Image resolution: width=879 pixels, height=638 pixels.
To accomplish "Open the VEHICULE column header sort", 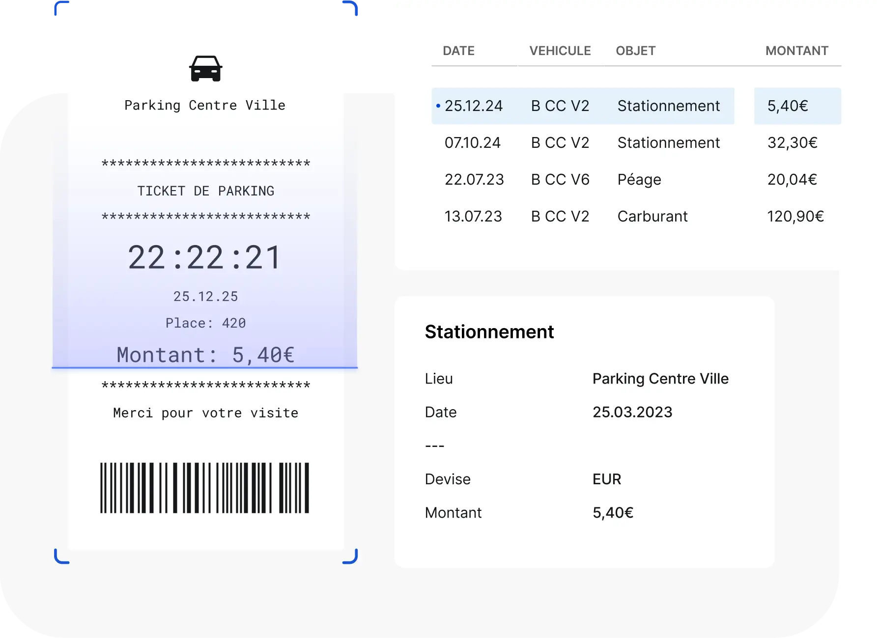I will tap(560, 51).
